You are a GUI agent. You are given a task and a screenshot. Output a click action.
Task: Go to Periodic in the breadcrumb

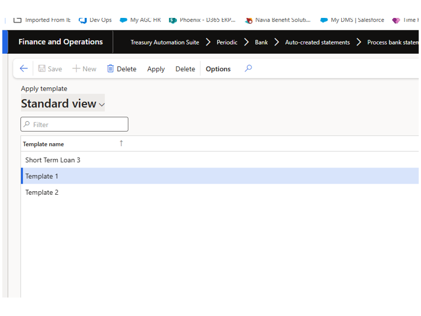(x=227, y=42)
